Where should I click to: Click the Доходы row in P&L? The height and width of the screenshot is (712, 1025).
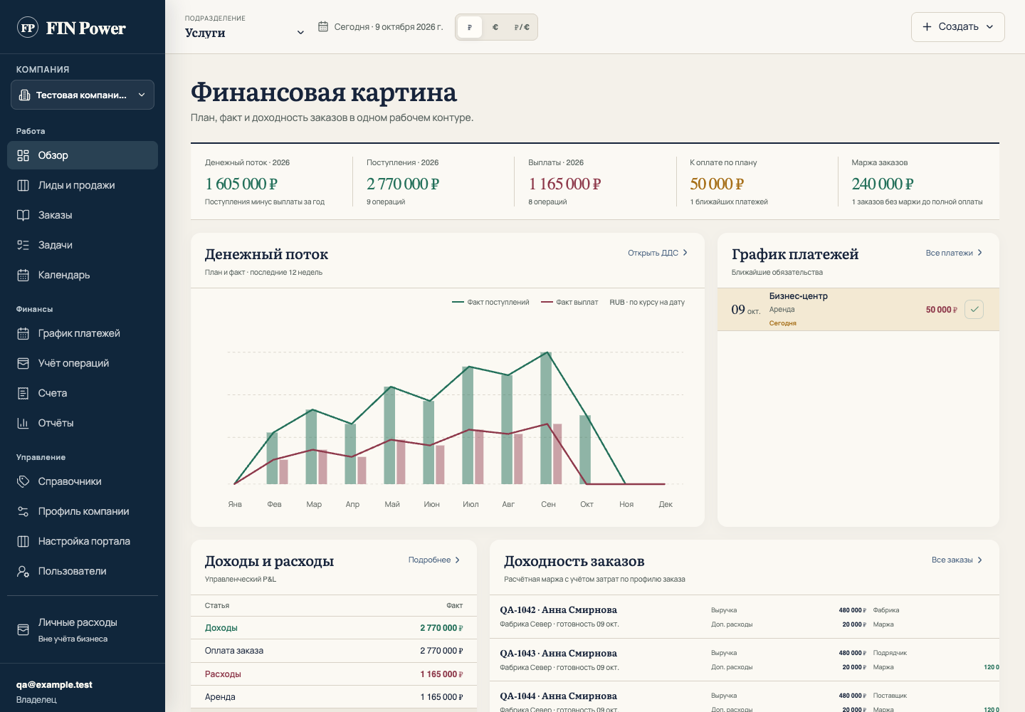coord(334,628)
